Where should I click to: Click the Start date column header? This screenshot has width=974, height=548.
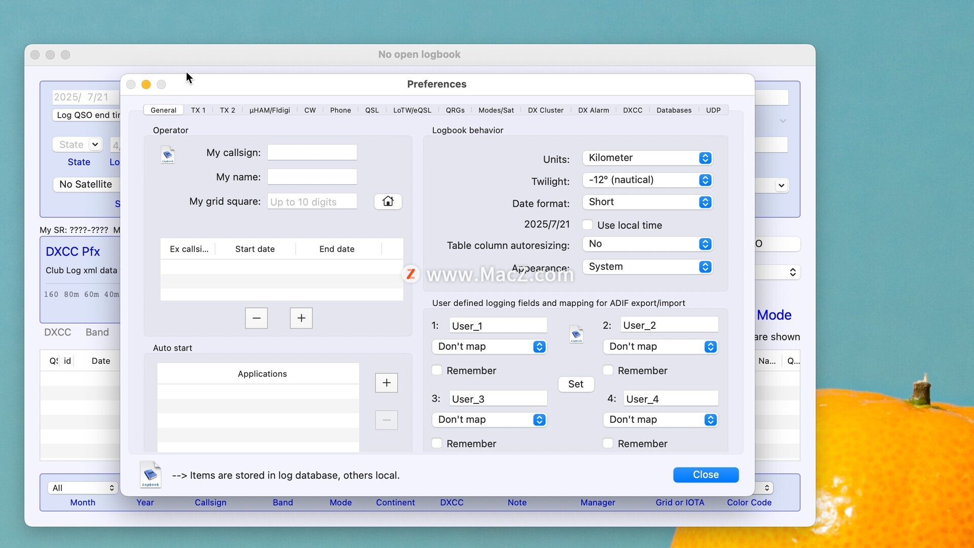[255, 249]
